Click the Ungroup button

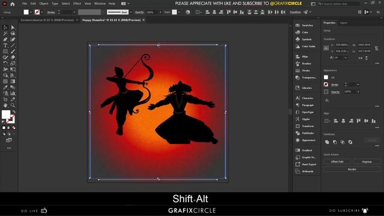(x=367, y=161)
